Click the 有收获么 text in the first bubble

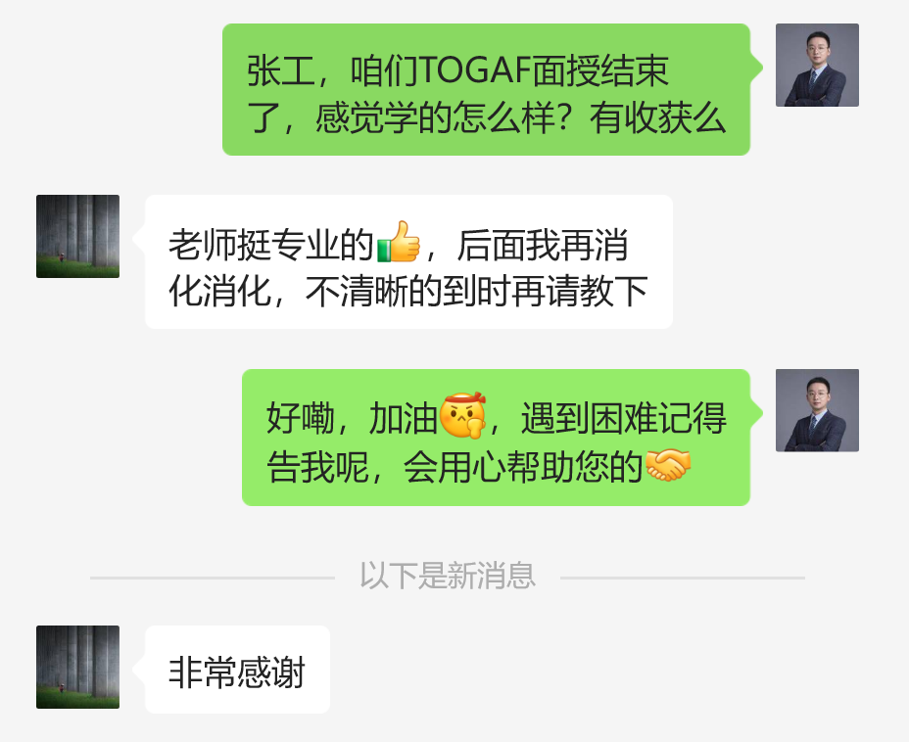[658, 118]
